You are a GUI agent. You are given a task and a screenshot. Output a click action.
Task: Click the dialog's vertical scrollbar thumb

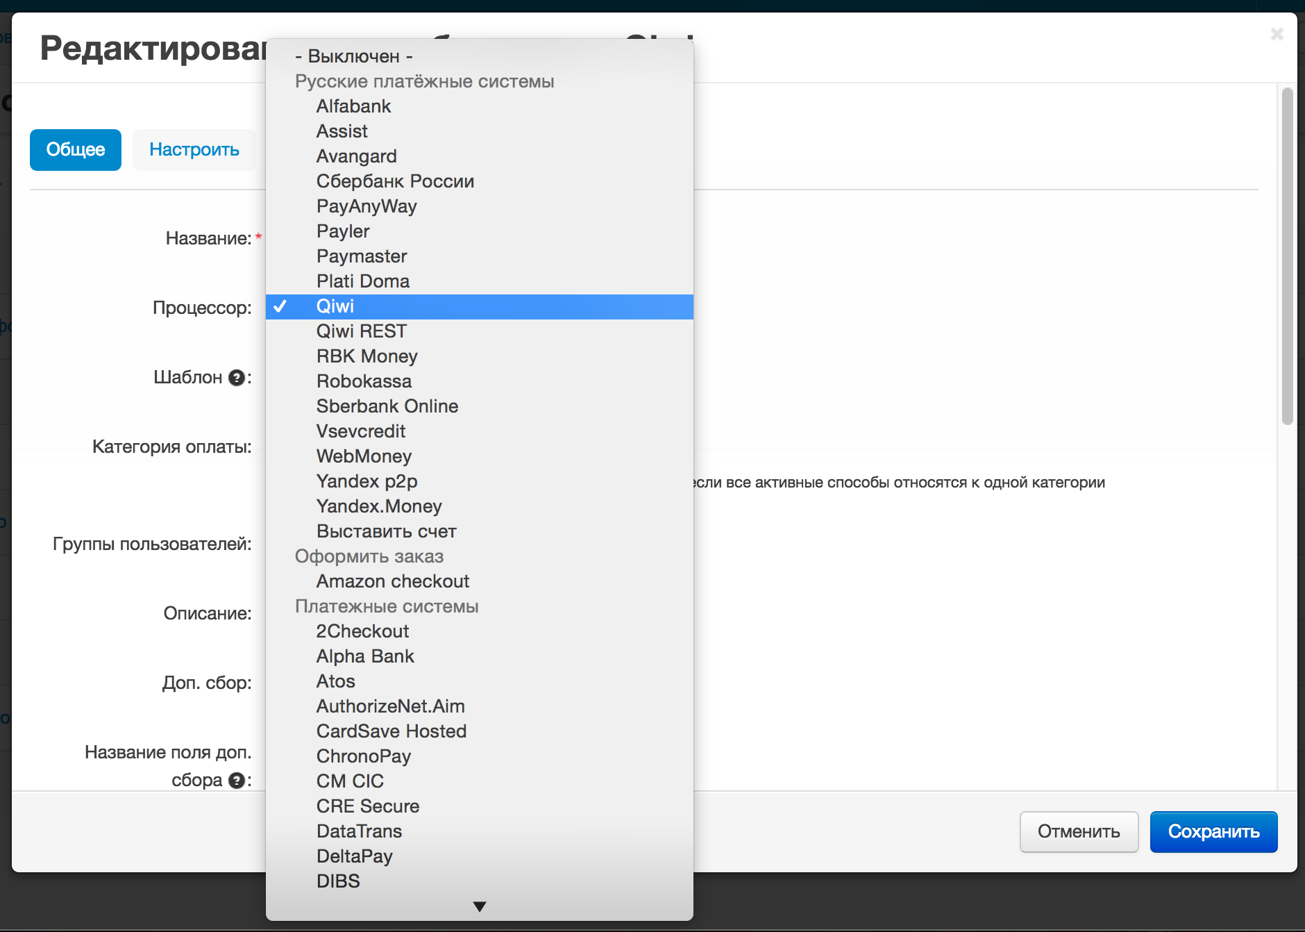(x=1287, y=256)
